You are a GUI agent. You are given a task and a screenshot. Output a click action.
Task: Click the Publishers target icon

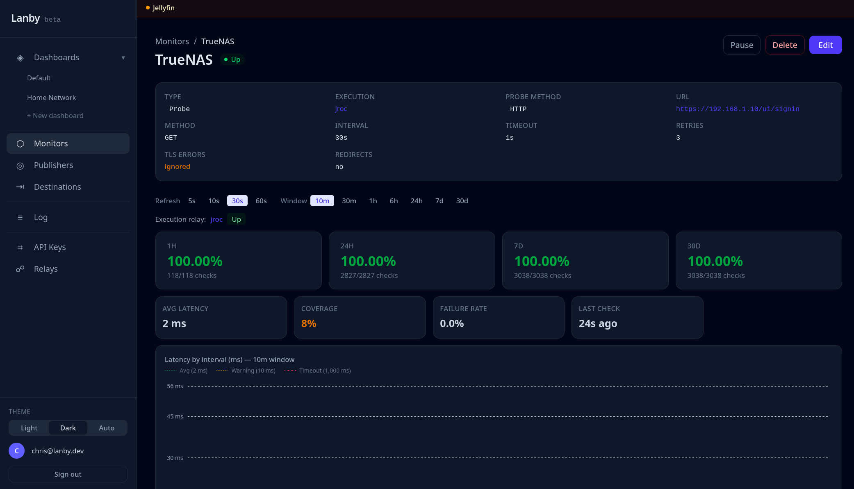click(x=20, y=166)
